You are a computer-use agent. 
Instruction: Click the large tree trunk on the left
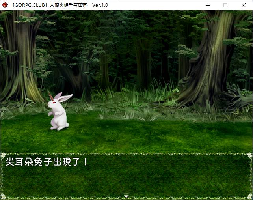(x=18, y=59)
